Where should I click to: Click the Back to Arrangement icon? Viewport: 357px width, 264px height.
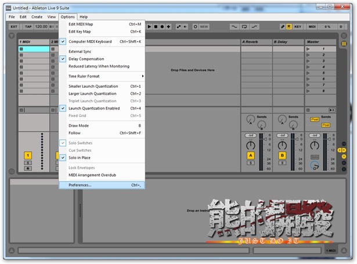185,27
